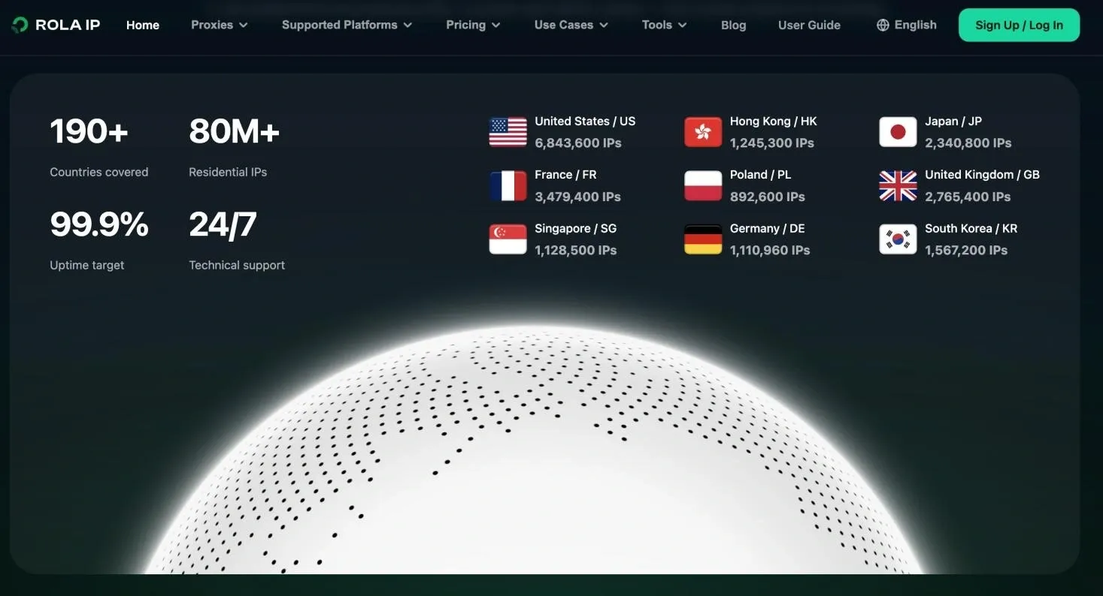
Task: Select the Poland / PL label
Action: (761, 174)
